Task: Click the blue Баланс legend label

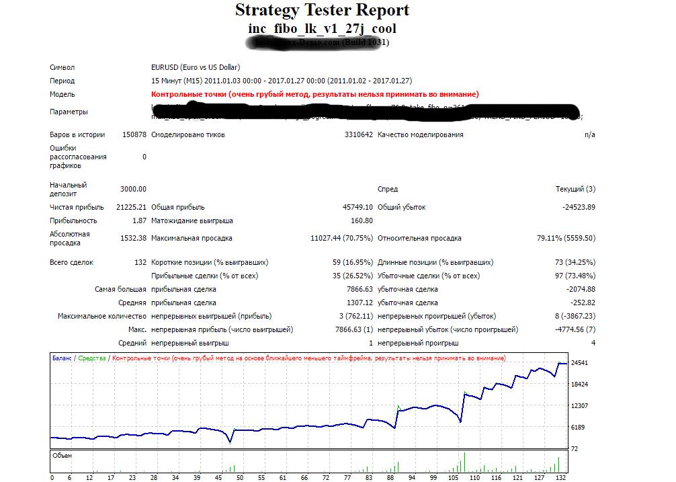Action: tap(62, 358)
